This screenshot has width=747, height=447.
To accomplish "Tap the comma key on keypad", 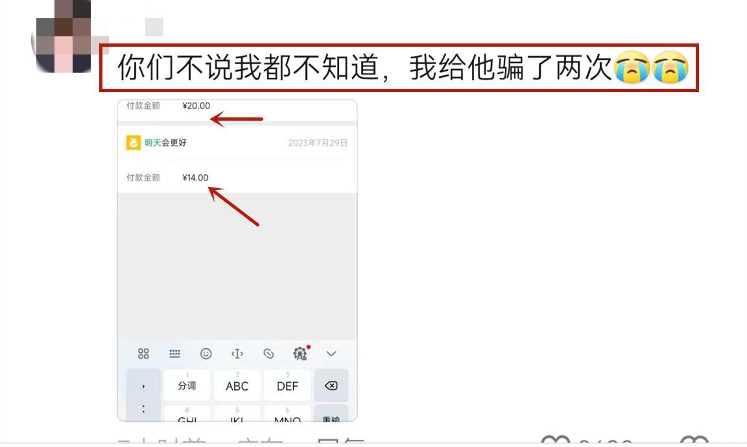I will 143,386.
